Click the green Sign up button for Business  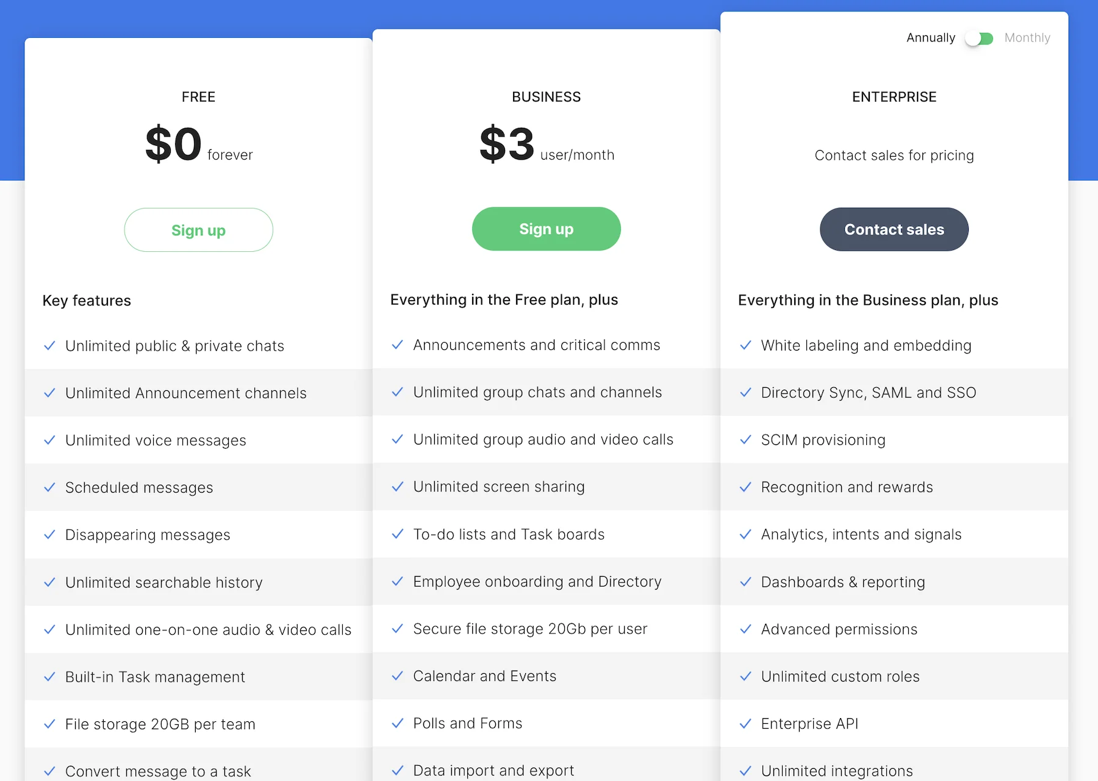pos(546,229)
